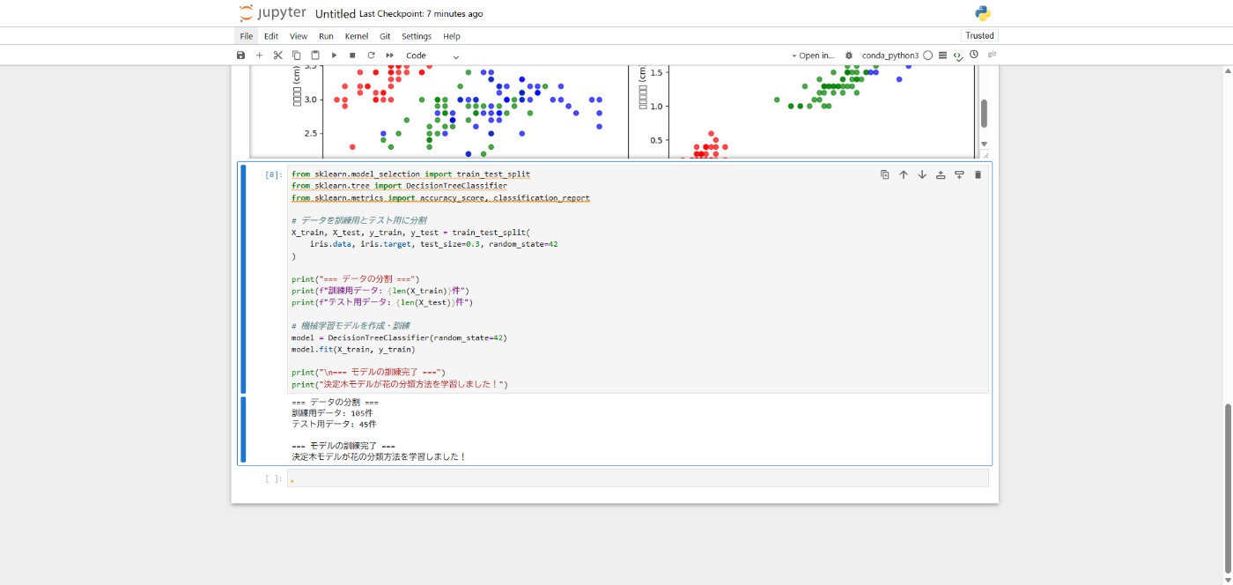
Task: Cut the selected cell with scissors icon
Action: pos(277,56)
